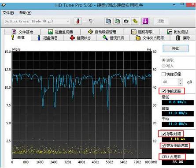The image size is (196, 168).
Task: Open the 文件(F) menu
Action: (x=8, y=13)
